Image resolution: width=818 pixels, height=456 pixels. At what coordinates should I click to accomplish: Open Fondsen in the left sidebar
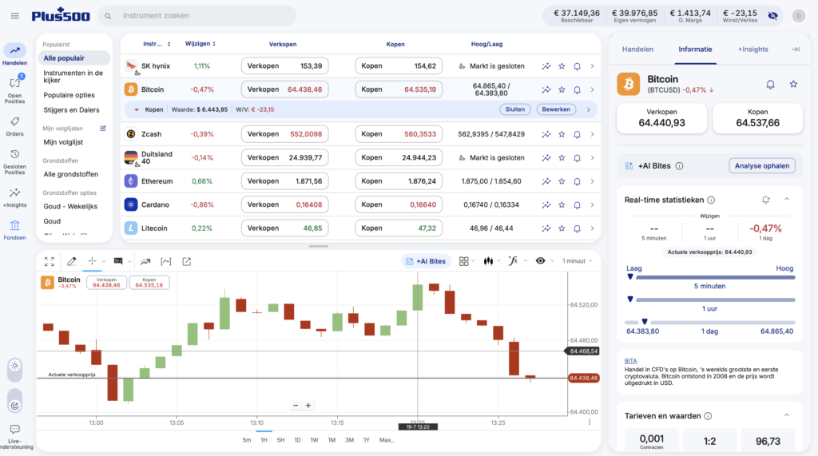(14, 230)
